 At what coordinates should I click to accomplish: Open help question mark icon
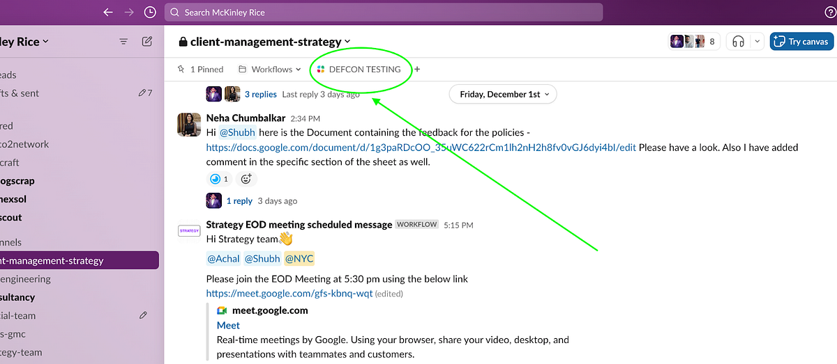point(829,13)
